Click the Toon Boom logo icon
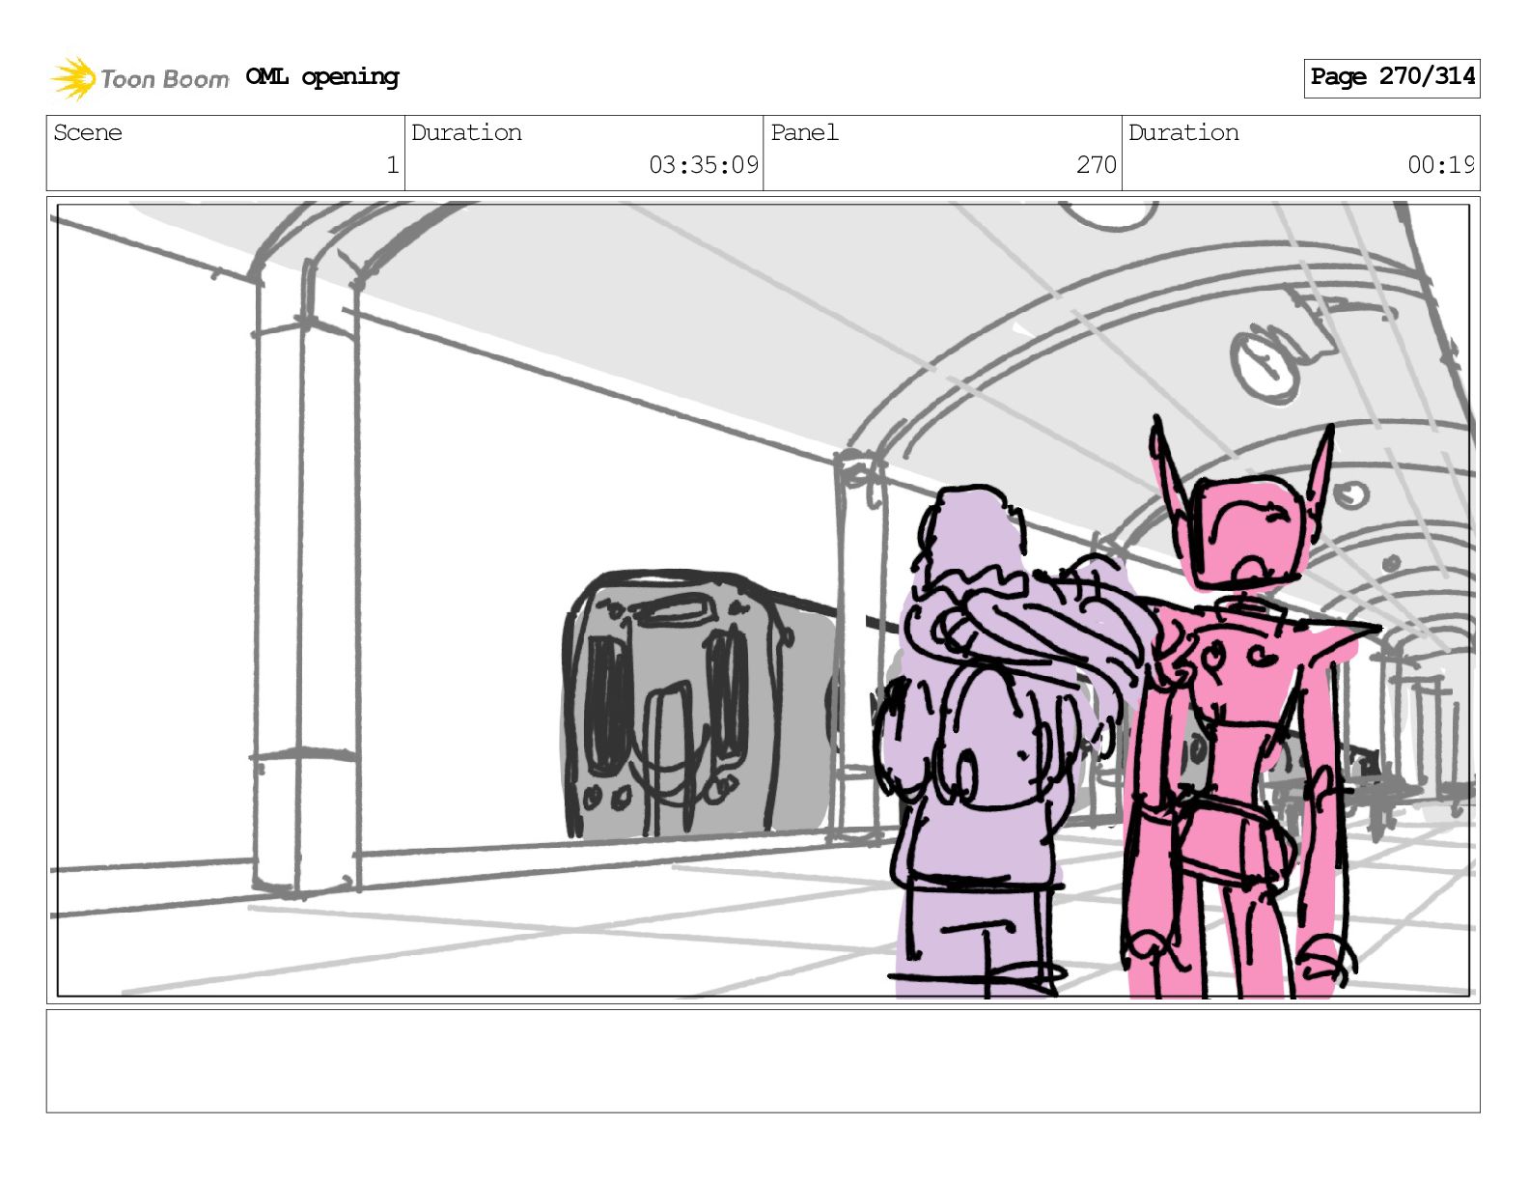The image size is (1529, 1182). 72,78
